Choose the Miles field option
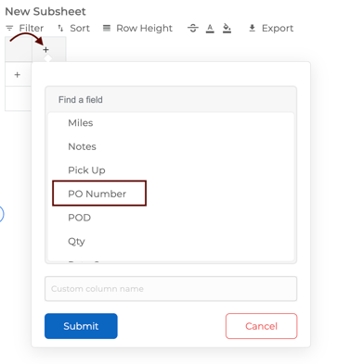Screen dimensions: 350x364 pyautogui.click(x=171, y=123)
